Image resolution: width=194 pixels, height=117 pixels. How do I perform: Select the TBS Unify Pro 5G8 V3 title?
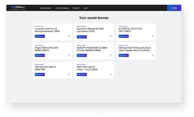(45, 68)
